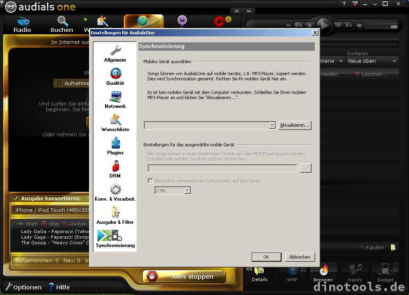Click the Details icon in the bottom bar
This screenshot has width=409, height=295.
260,274
